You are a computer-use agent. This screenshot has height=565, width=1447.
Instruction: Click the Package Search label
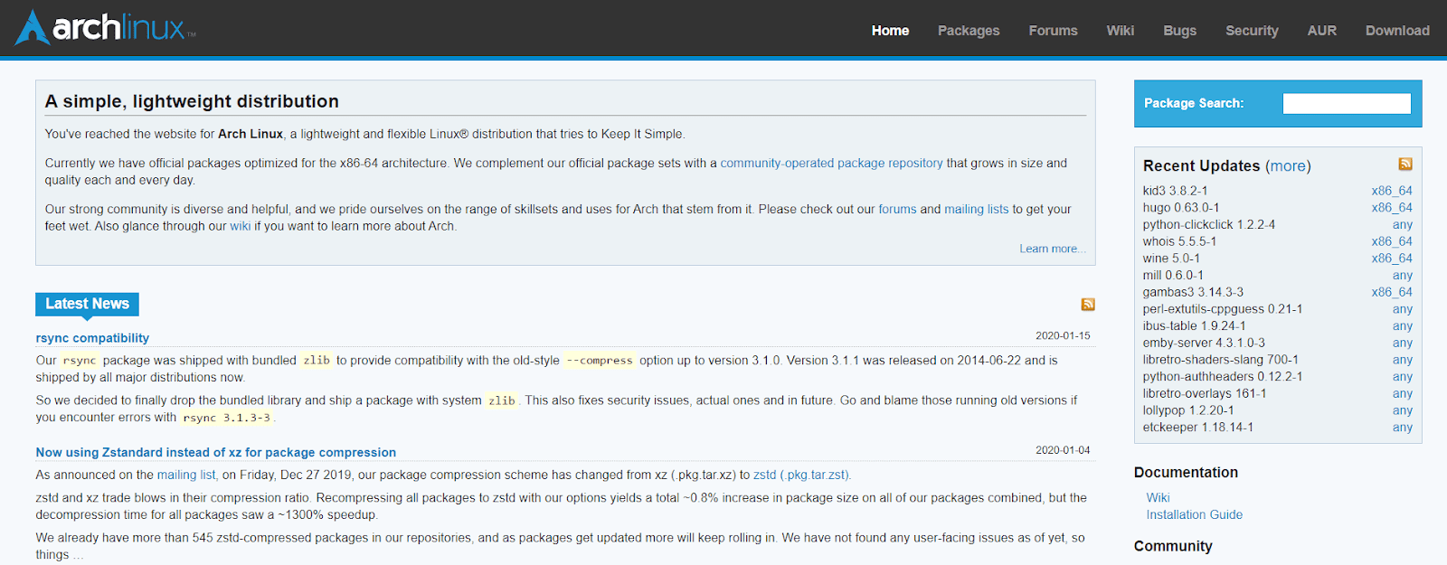[x=1194, y=104]
